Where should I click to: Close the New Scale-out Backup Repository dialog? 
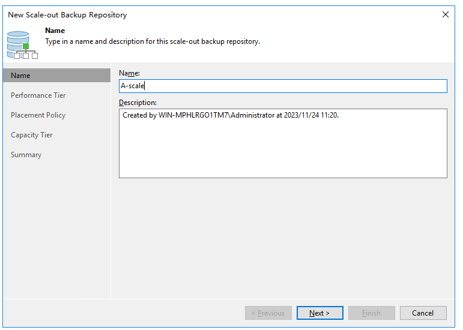[x=445, y=14]
